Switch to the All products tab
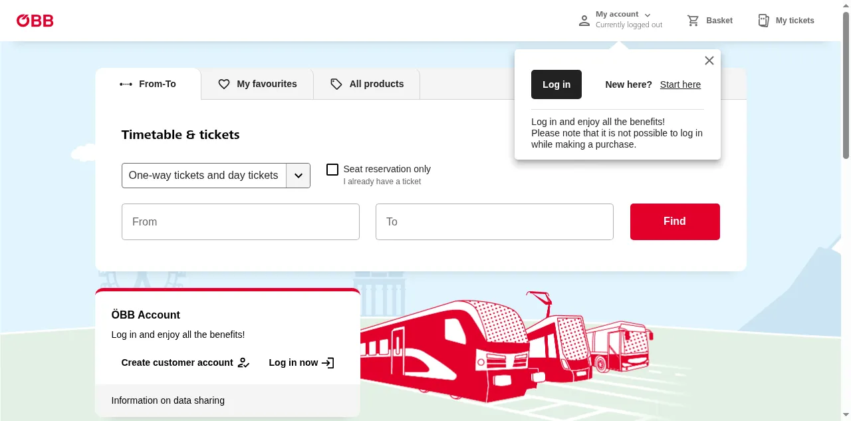This screenshot has width=851, height=421. [x=367, y=84]
